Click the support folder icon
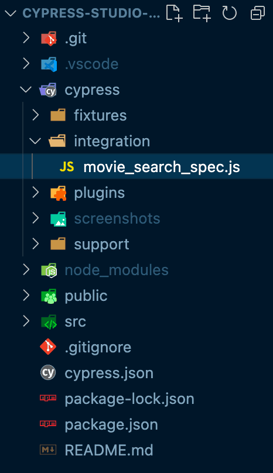The height and width of the screenshot is (473, 273). 58,244
